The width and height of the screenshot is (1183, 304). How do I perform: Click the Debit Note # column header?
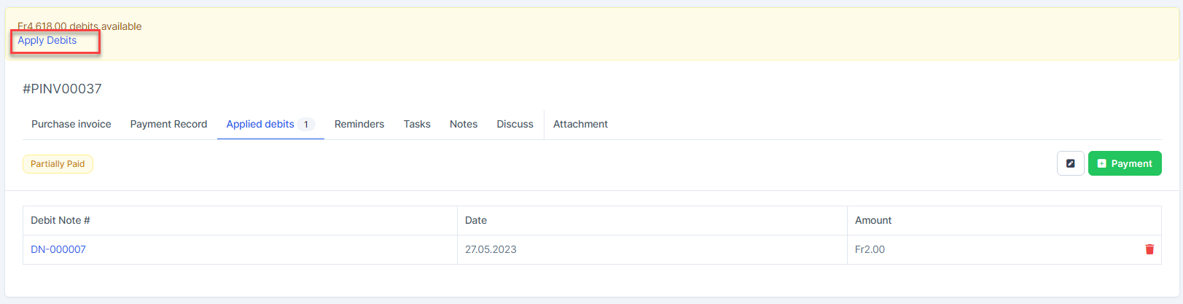click(60, 220)
